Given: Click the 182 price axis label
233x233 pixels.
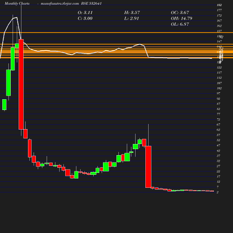Looking at the screenshot, I should [x=219, y=5].
